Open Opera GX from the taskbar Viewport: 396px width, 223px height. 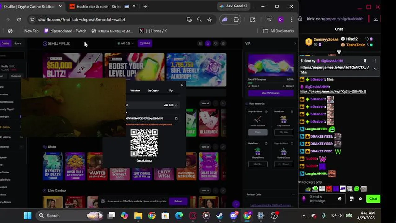pos(193,216)
